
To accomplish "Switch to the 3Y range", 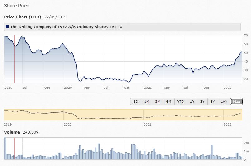I will [x=203, y=102].
